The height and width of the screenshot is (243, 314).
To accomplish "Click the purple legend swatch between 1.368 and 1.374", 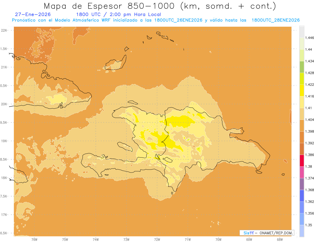I will tap(302, 184).
